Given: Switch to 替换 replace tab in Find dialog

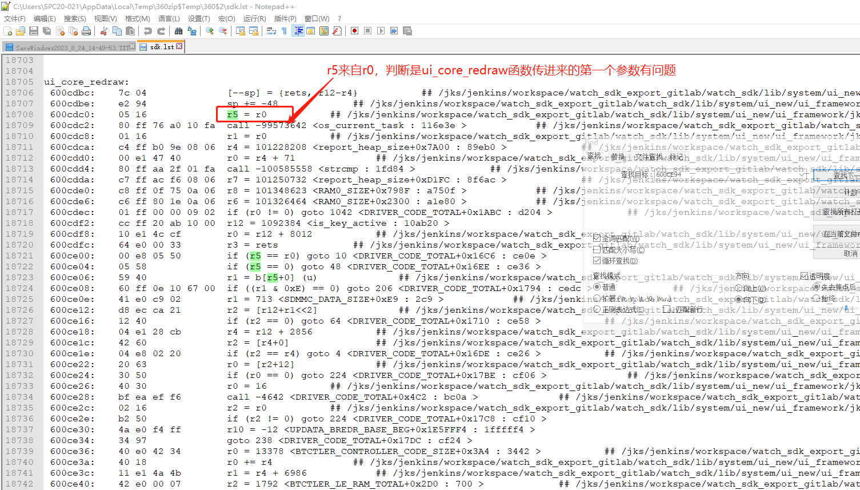Looking at the screenshot, I should [618, 156].
